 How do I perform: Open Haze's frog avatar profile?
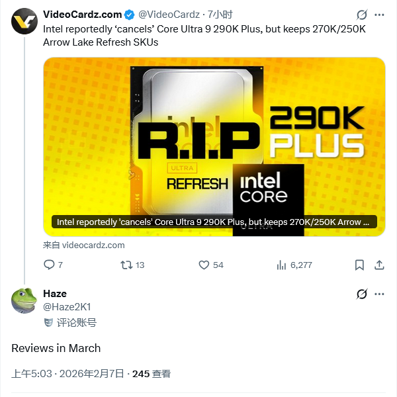[24, 300]
